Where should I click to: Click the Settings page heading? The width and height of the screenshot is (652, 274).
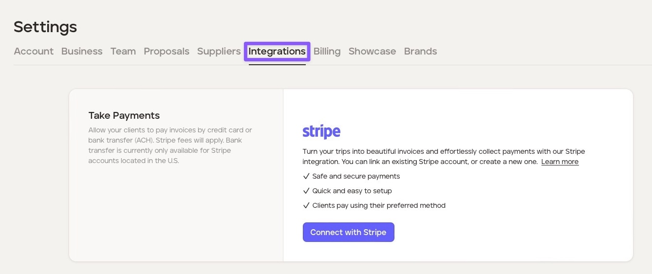pos(45,27)
